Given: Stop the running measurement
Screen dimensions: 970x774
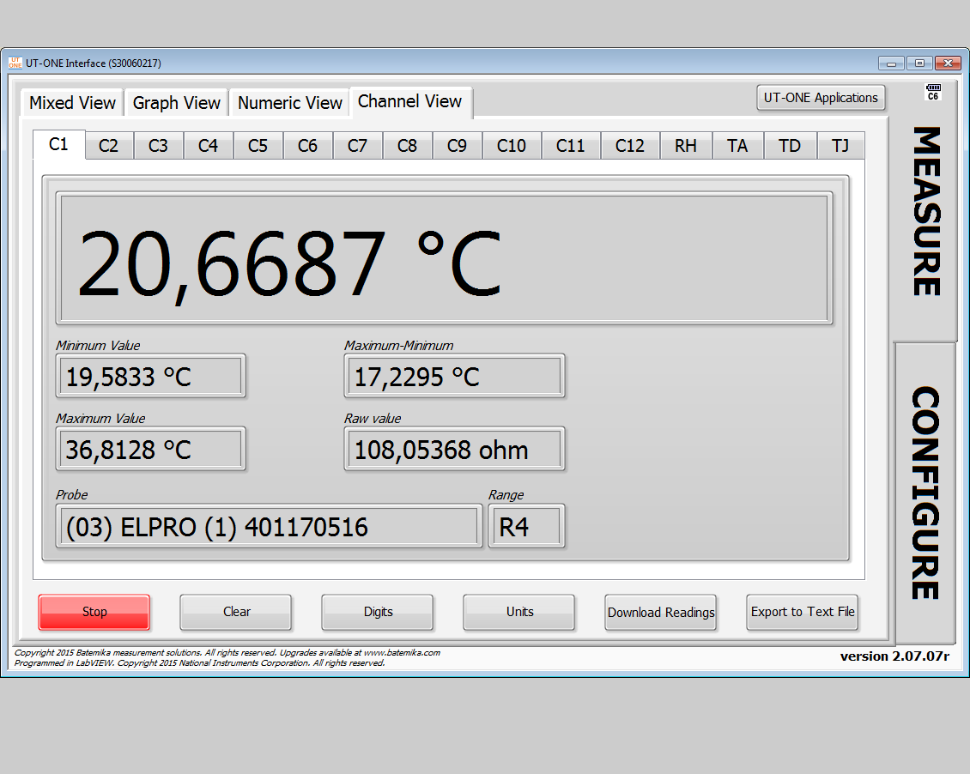Looking at the screenshot, I should tap(94, 612).
